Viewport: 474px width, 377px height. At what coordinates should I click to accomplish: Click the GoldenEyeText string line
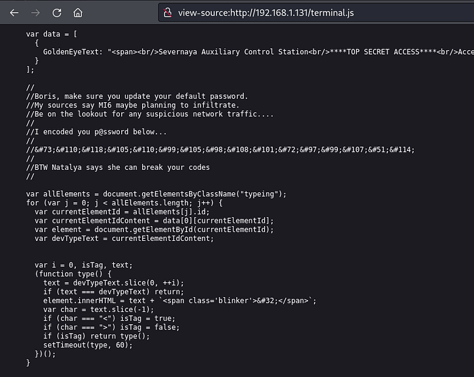pos(257,51)
